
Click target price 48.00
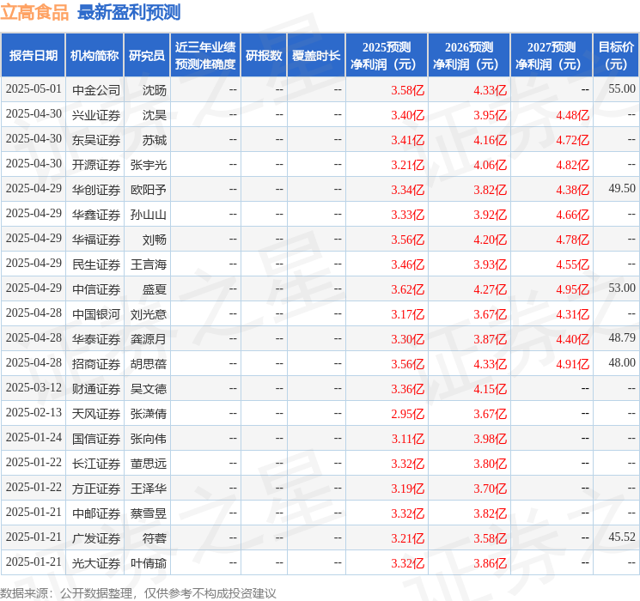(622, 362)
